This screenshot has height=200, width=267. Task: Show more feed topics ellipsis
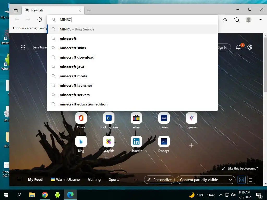click(x=136, y=180)
